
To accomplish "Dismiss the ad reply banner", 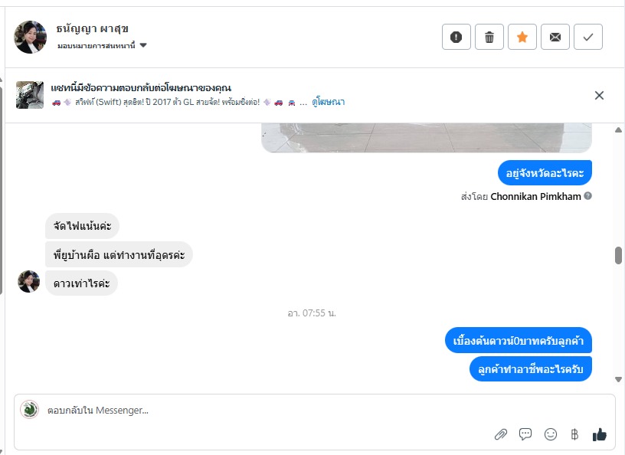I will pos(599,95).
